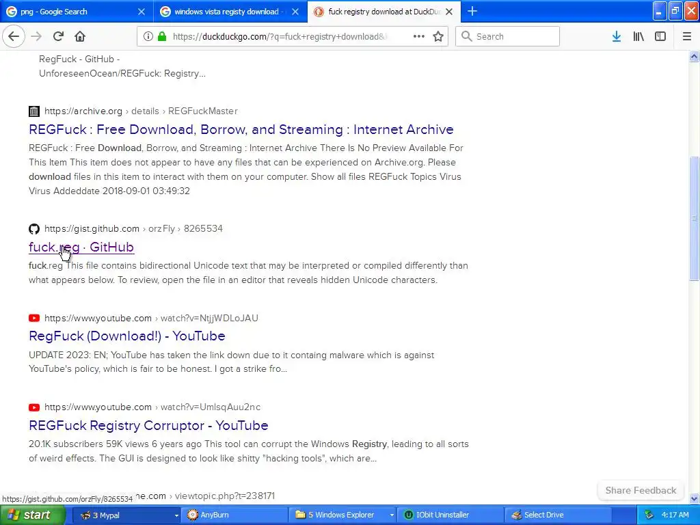Screen dimensions: 700x525
Task: Open the 'fuck.reg · GitHub' result link
Action: point(81,247)
